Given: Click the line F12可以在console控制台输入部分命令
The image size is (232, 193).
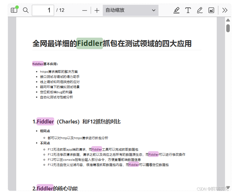Looking at the screenshot, I should [94, 160].
